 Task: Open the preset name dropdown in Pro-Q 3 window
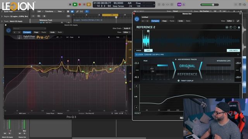[x=29, y=29]
